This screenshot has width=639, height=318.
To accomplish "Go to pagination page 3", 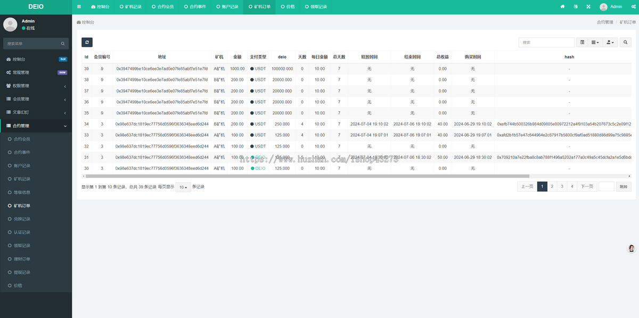I will (x=562, y=186).
